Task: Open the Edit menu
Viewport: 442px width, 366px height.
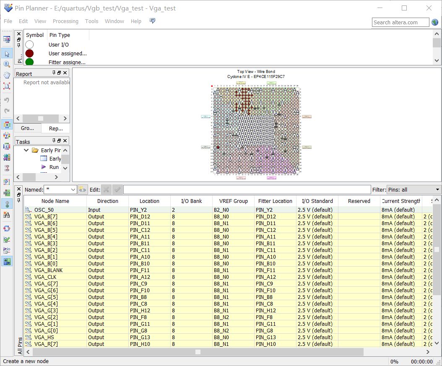Action: click(23, 21)
